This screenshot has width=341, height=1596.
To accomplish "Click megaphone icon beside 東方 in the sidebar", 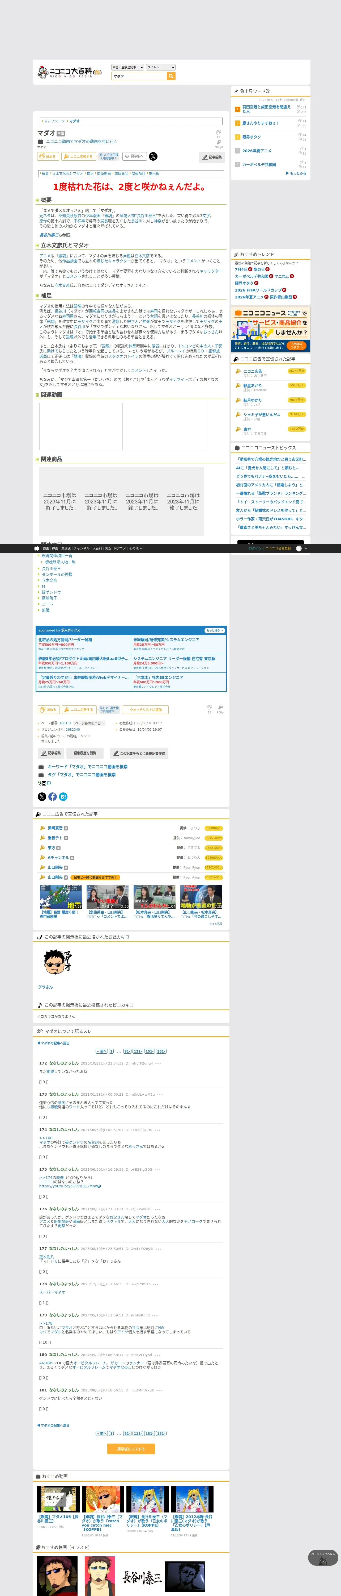I will [x=238, y=429].
